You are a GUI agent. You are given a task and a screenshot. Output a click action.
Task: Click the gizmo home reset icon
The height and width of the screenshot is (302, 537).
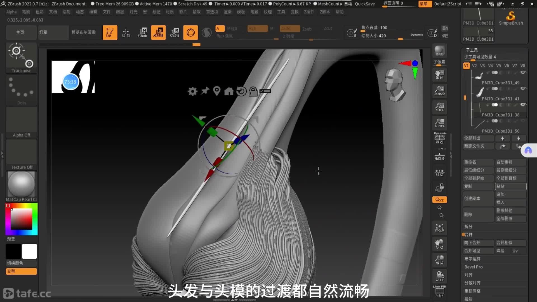[x=229, y=91]
